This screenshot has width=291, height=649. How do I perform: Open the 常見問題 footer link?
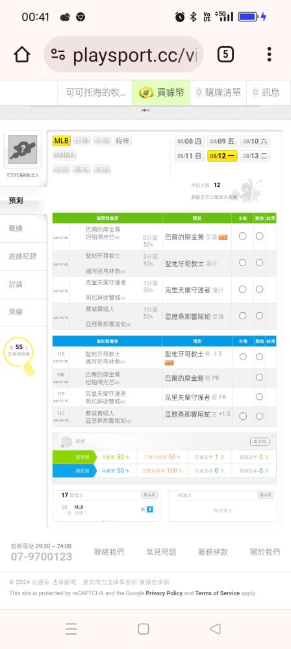[x=161, y=552]
